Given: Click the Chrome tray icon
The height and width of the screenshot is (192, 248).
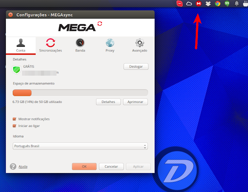Looking at the screenshot, I should point(218,3).
